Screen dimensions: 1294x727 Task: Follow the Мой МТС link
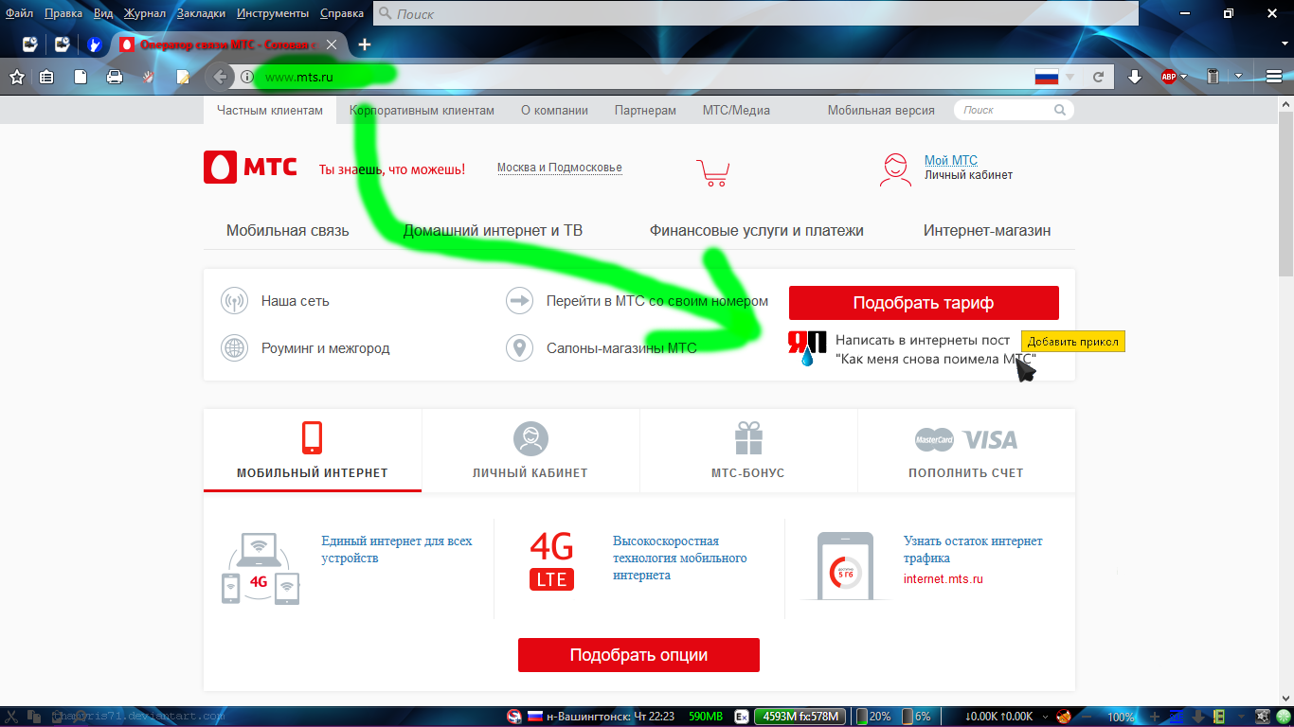point(951,160)
